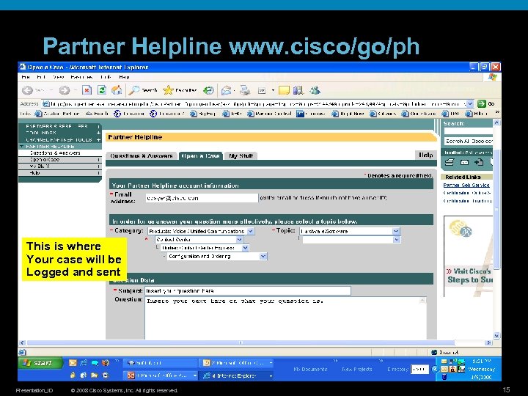Click the green Go arrow button
The width and height of the screenshot is (528, 396).
pyautogui.click(x=482, y=103)
